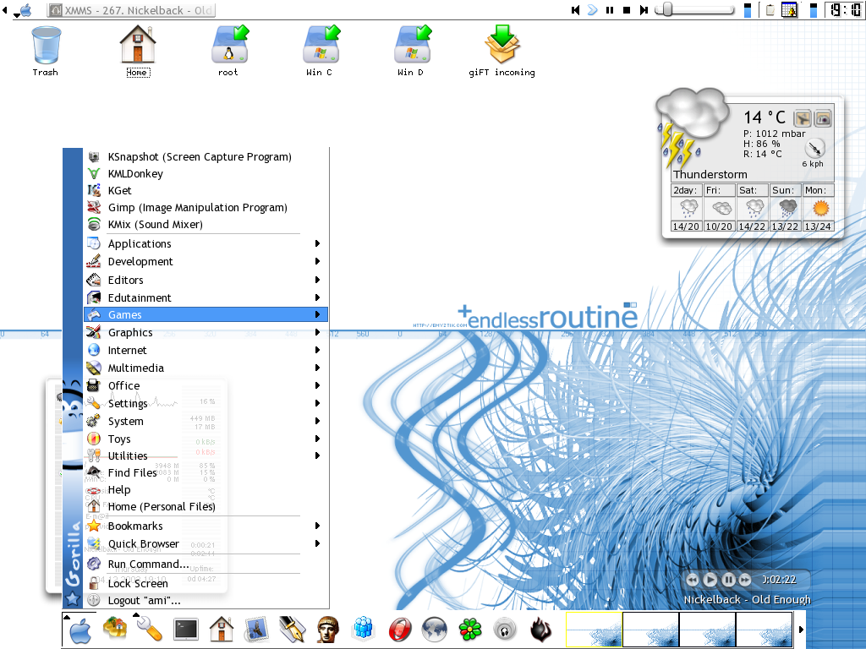The image size is (866, 649).
Task: Click the Apple logo K-menu button in bottom panel
Action: (x=80, y=629)
